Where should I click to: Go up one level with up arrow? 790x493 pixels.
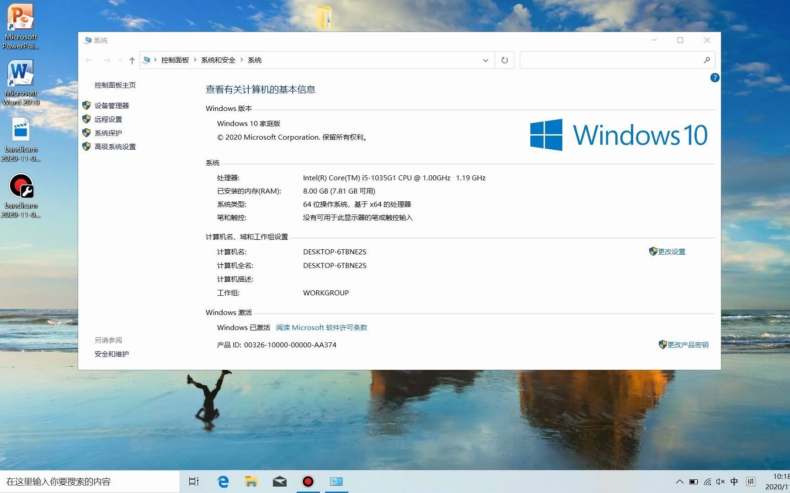[x=132, y=60]
